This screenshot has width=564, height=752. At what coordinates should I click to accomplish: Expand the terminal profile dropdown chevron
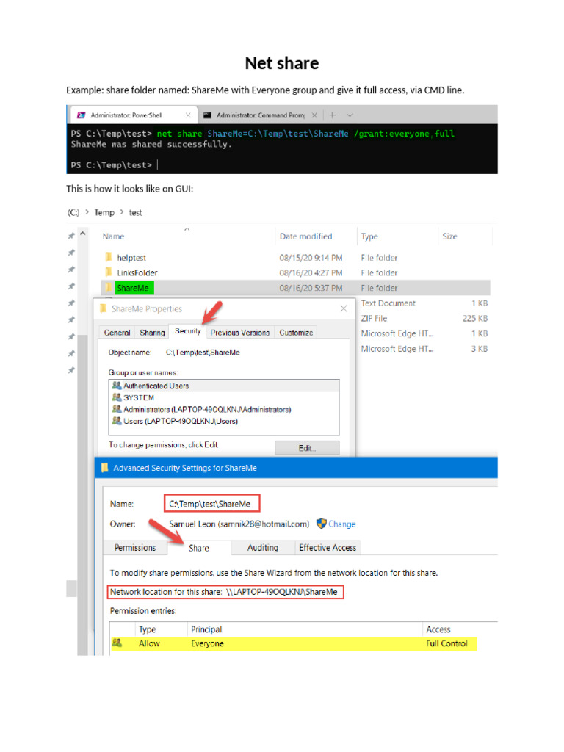pyautogui.click(x=350, y=115)
